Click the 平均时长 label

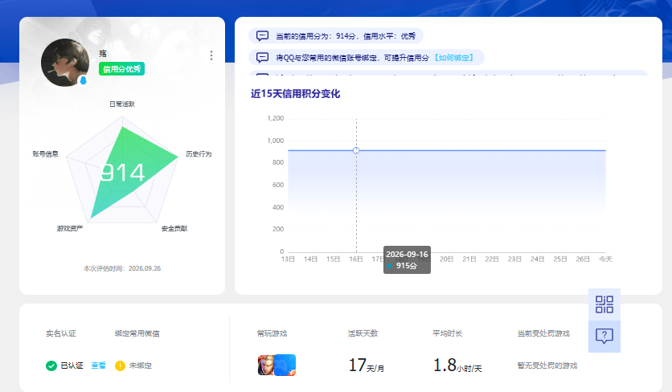[x=448, y=333]
